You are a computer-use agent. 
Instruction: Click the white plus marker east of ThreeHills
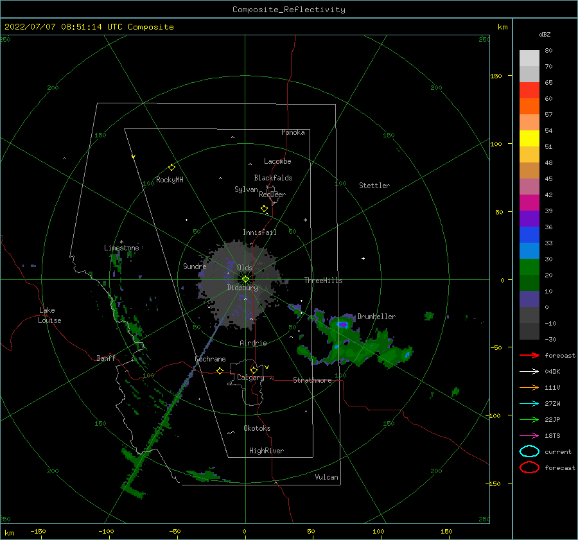[x=363, y=258]
